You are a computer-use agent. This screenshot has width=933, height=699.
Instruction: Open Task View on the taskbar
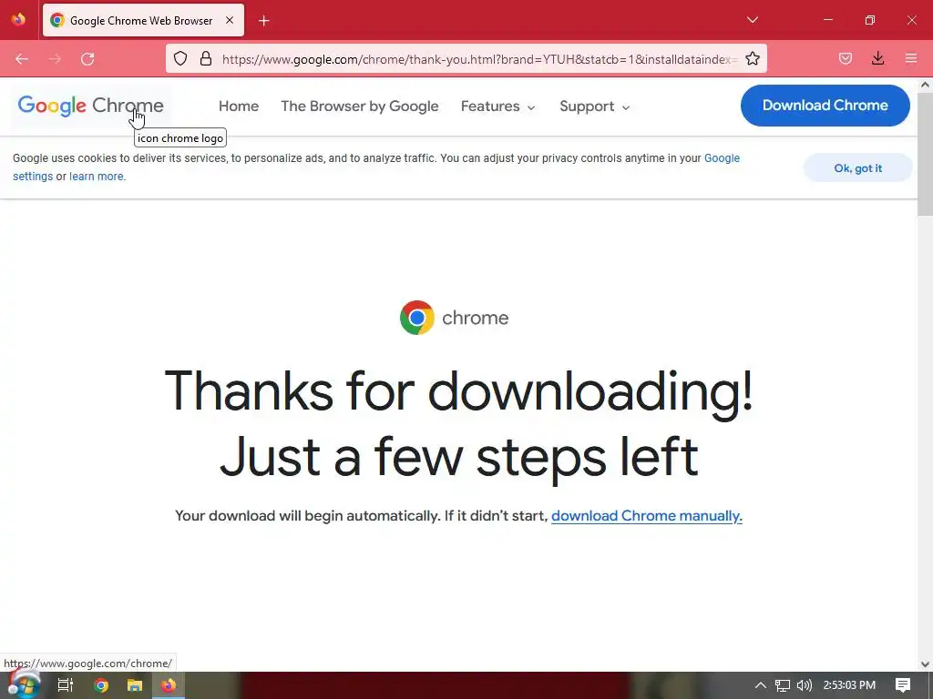66,685
